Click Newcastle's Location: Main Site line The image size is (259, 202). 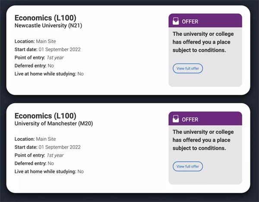[35, 41]
